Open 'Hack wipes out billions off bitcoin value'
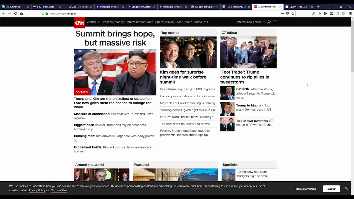The image size is (354, 199). [187, 96]
